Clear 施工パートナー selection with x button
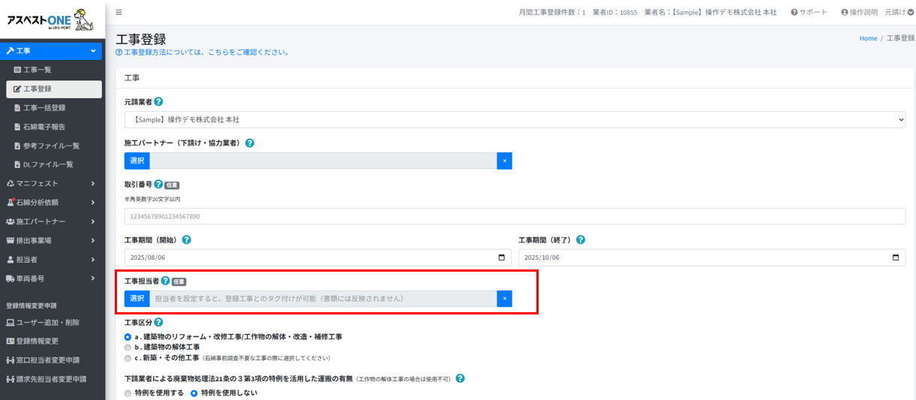This screenshot has height=400, width=916. point(504,161)
